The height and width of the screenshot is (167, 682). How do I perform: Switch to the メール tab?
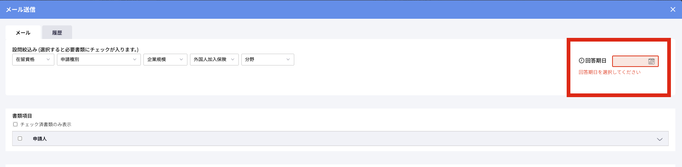tap(23, 33)
